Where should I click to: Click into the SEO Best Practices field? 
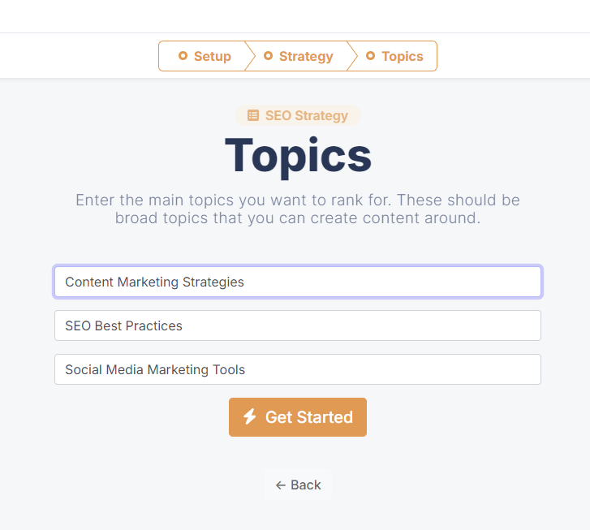(298, 325)
